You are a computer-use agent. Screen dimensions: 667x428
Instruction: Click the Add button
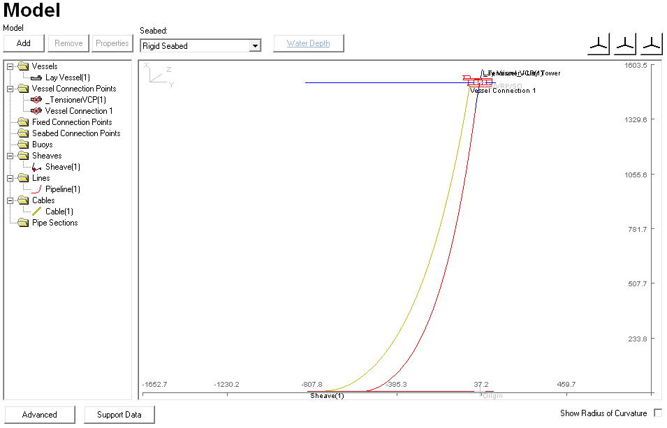click(24, 43)
